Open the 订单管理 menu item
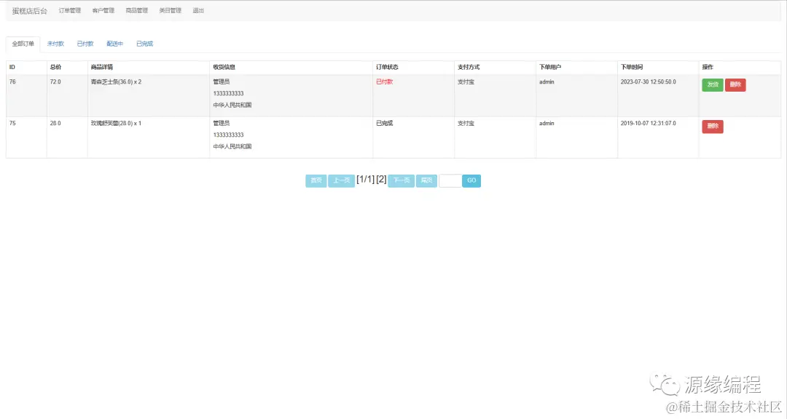Image resolution: width=787 pixels, height=419 pixels. point(70,10)
